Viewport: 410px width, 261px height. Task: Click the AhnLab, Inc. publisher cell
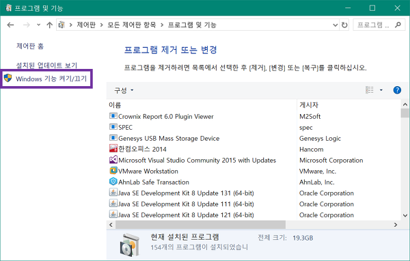coord(316,182)
